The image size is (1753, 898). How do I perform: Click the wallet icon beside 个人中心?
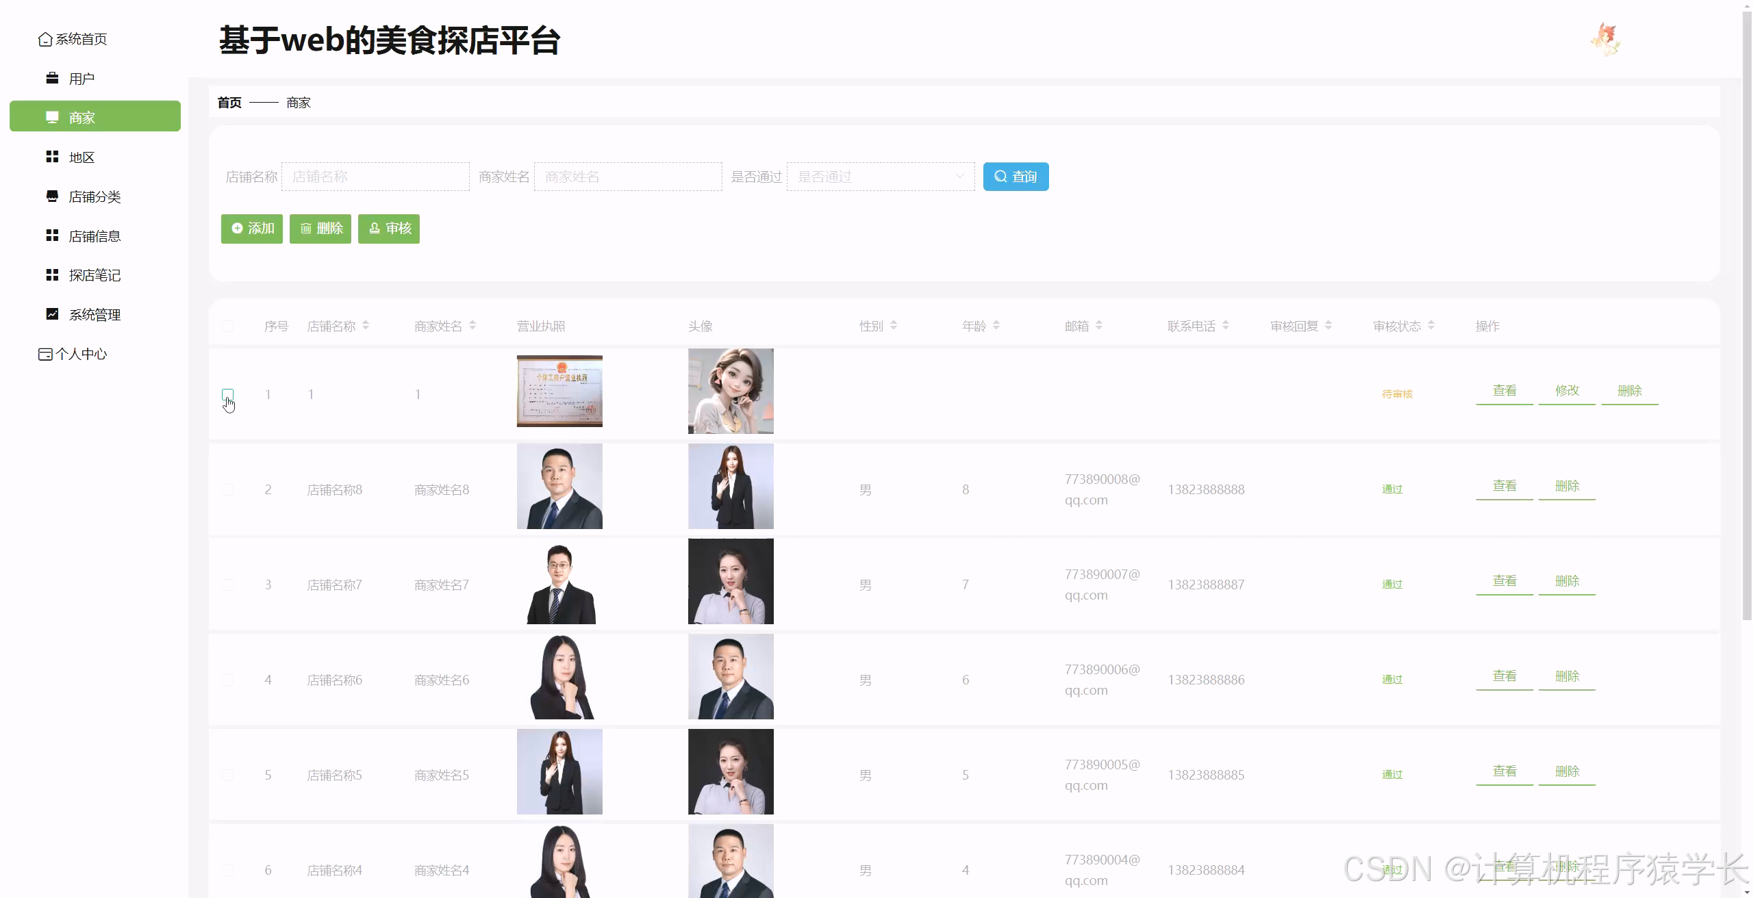coord(45,354)
